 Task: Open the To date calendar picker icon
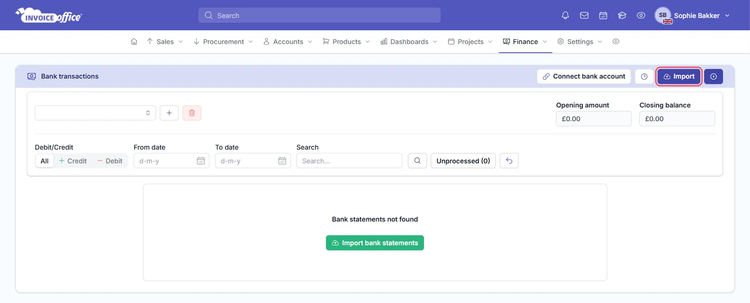click(282, 161)
